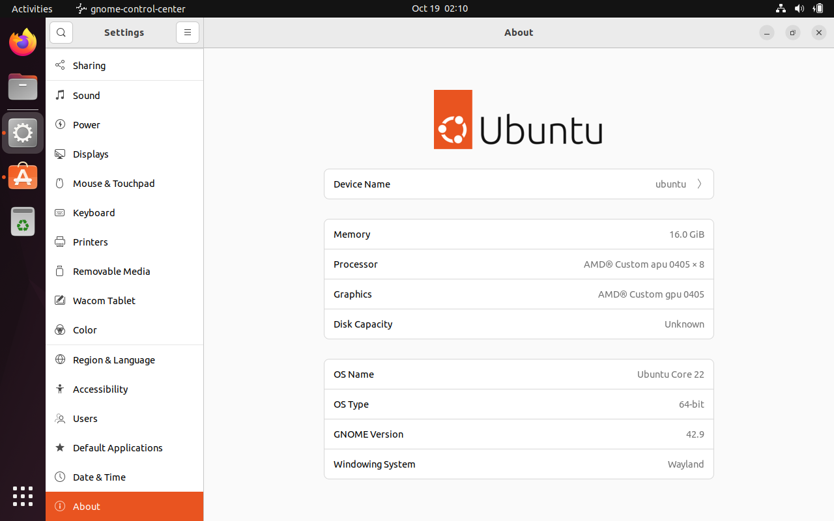Open Region & Language settings

[x=124, y=359]
